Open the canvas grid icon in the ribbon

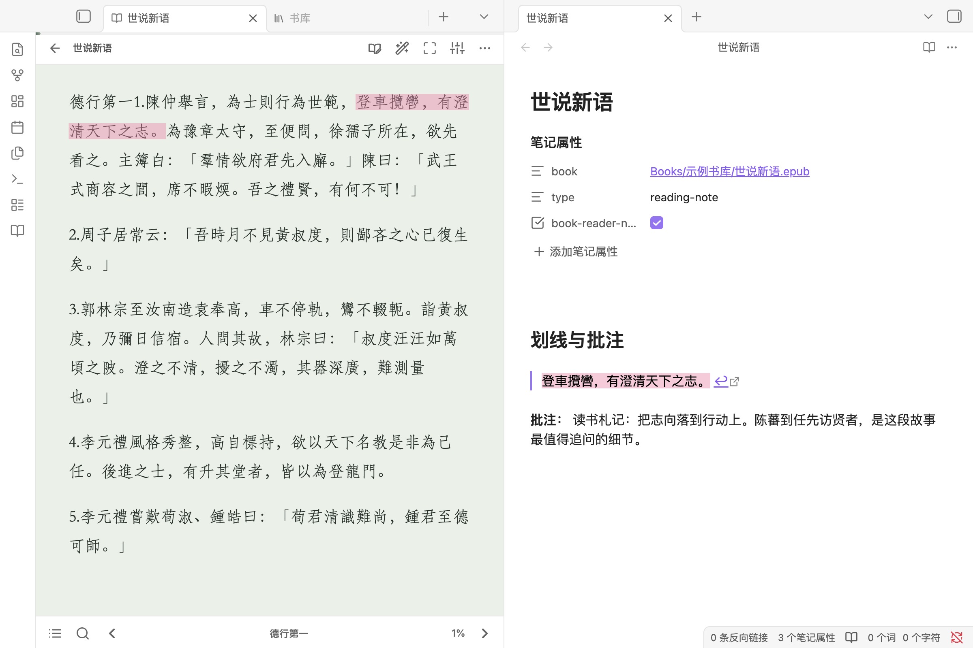[17, 101]
